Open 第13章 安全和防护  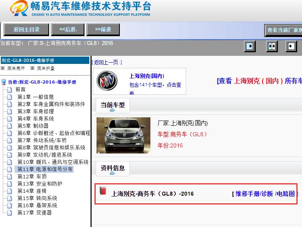click(40, 184)
